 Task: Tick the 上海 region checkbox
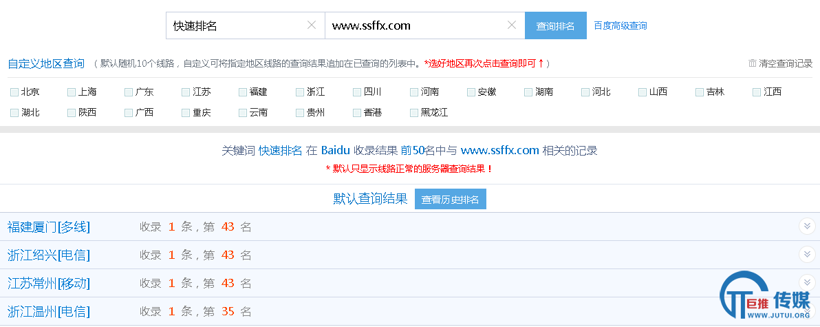pos(71,92)
